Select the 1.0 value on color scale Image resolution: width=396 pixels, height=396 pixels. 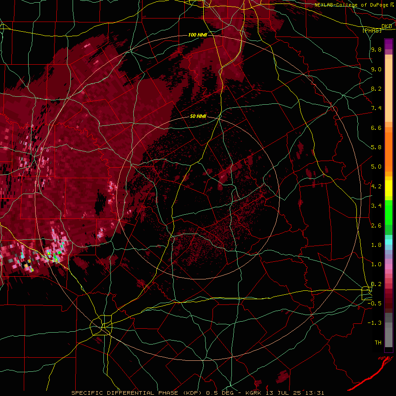point(376,264)
